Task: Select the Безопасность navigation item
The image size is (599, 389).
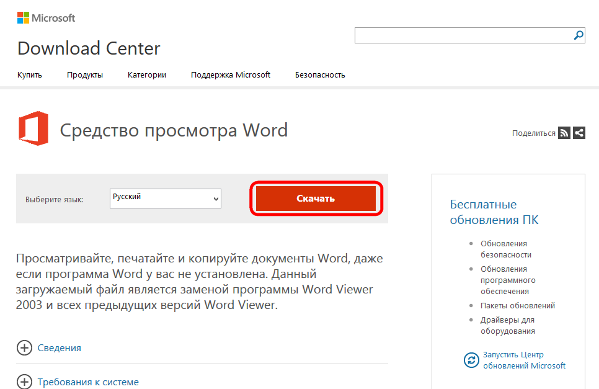Action: (x=320, y=74)
